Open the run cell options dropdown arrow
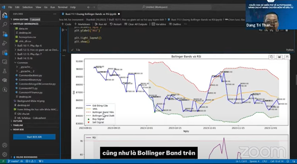The height and width of the screenshot is (164, 297). point(66,30)
